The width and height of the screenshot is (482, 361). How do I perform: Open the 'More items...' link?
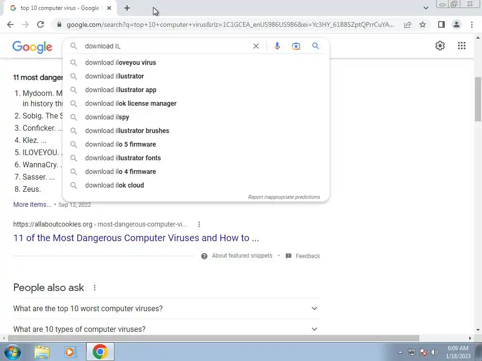(32, 204)
